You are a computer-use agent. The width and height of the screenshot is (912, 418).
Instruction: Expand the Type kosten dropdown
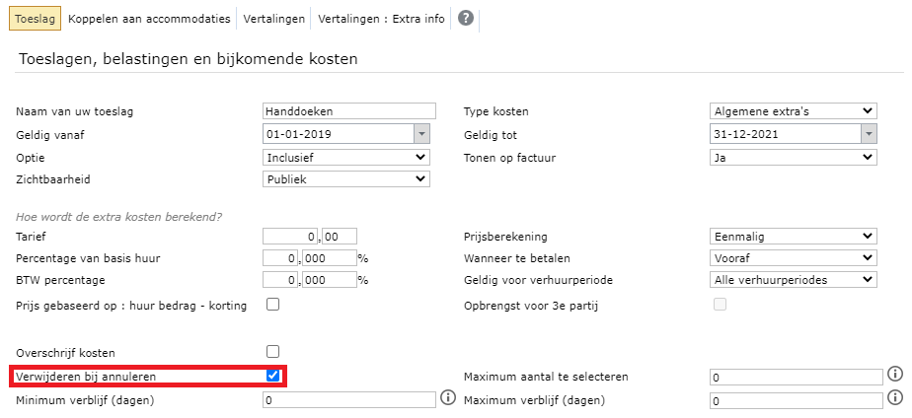(794, 110)
